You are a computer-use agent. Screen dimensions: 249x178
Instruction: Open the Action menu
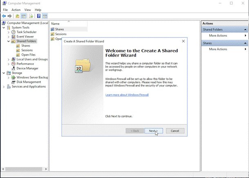pyautogui.click(x=16, y=10)
